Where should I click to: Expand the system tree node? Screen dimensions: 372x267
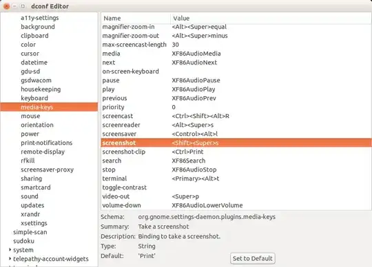pos(10,250)
